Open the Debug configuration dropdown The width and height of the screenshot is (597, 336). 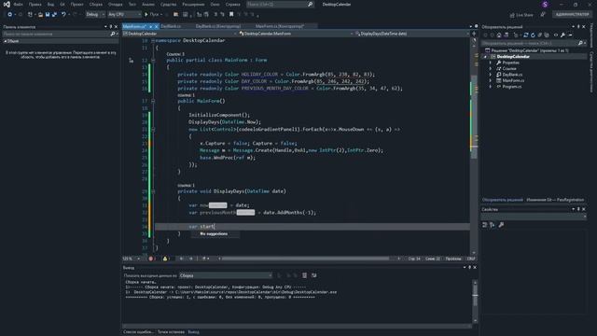(95, 15)
